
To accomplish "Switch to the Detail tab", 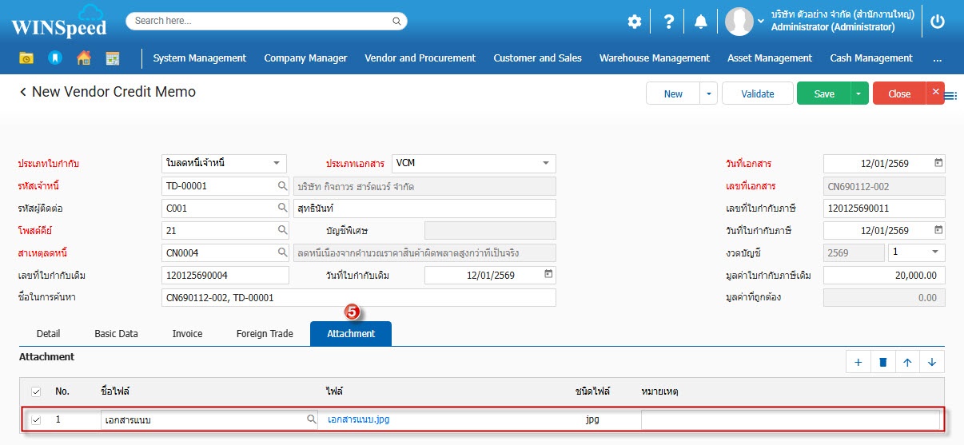I will click(x=48, y=334).
